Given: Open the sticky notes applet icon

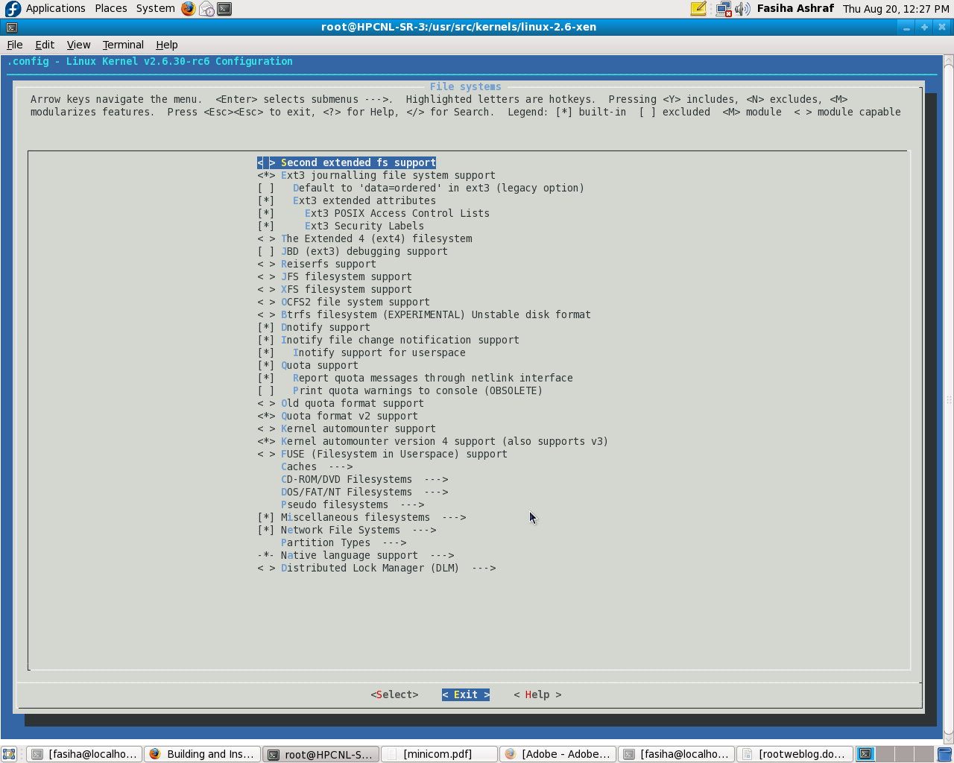Looking at the screenshot, I should click(698, 9).
